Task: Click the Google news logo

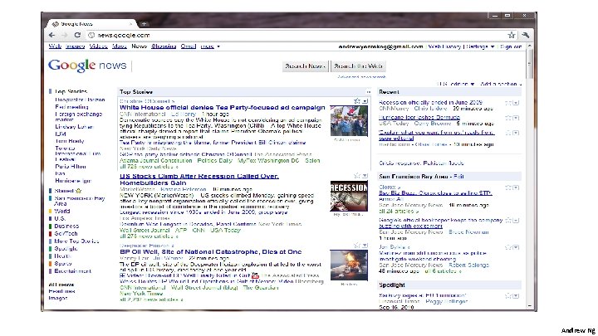Action: tap(87, 66)
